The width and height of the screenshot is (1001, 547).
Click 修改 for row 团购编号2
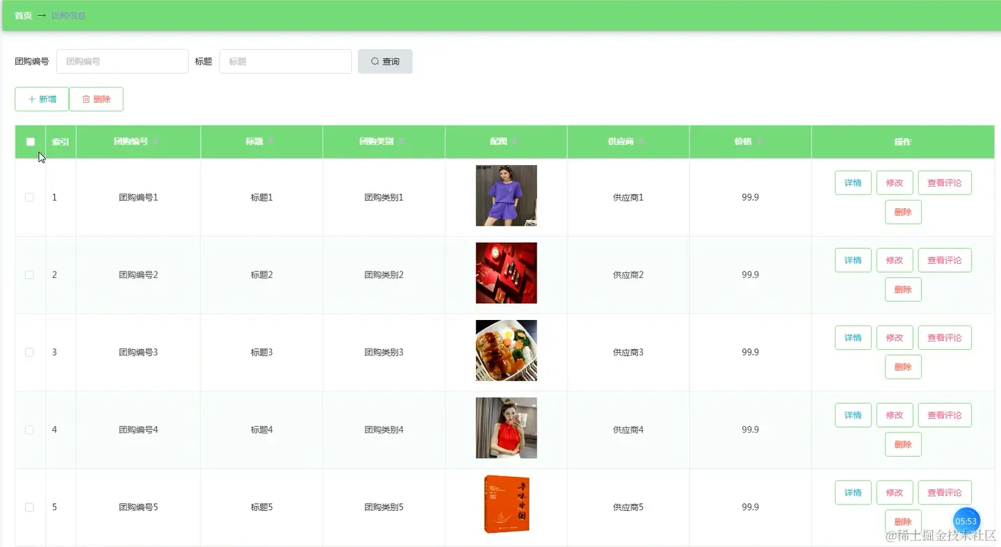pos(895,260)
